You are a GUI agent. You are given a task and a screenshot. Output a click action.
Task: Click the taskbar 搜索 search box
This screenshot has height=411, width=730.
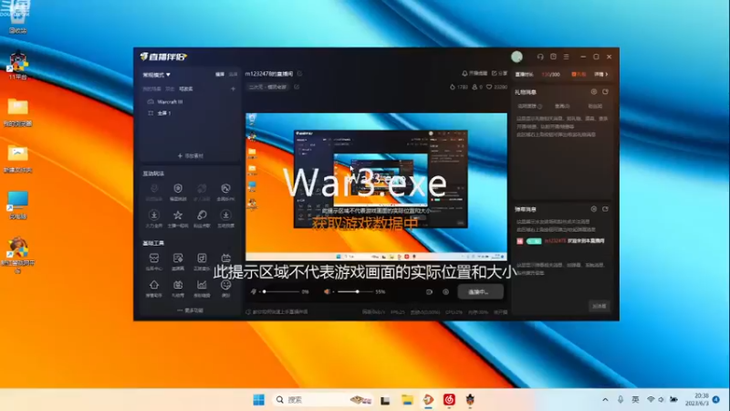coord(322,400)
